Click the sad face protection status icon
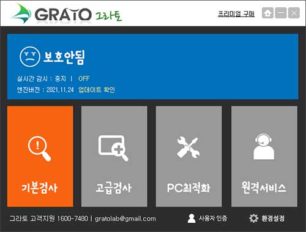 pyautogui.click(x=29, y=56)
